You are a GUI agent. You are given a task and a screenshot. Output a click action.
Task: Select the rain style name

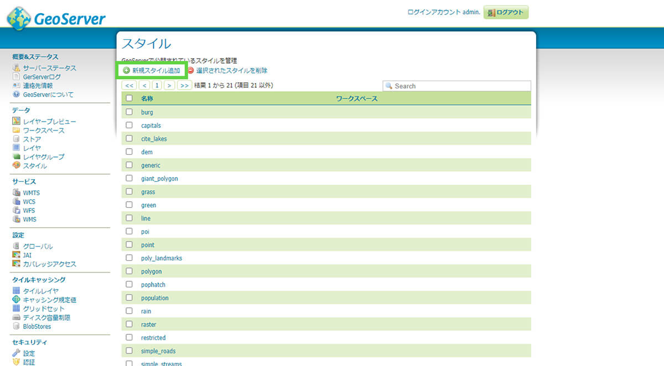[146, 311]
